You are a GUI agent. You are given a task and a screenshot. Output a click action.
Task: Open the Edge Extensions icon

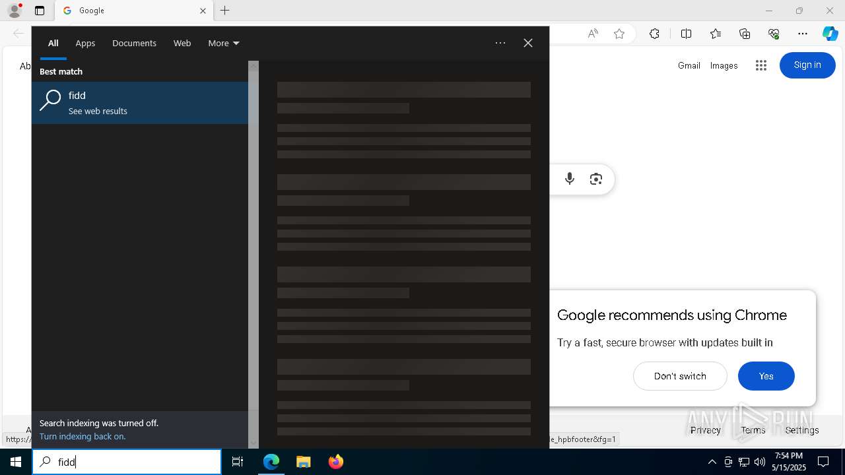pos(654,34)
